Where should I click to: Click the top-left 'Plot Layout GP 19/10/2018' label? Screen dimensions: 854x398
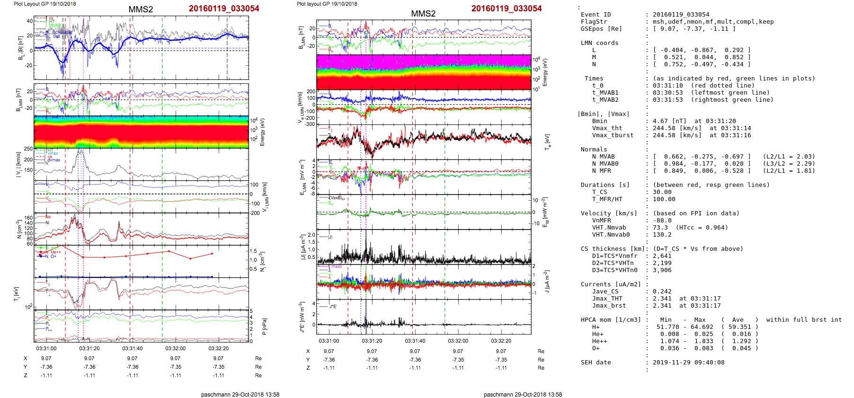pos(44,4)
